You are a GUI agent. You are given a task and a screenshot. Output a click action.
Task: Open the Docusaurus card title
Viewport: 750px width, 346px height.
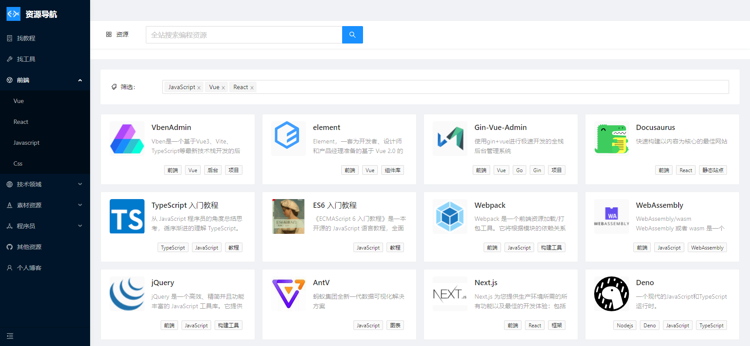coord(655,127)
